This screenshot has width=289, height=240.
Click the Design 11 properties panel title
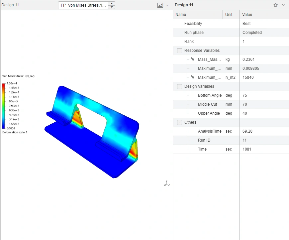tap(184, 5)
